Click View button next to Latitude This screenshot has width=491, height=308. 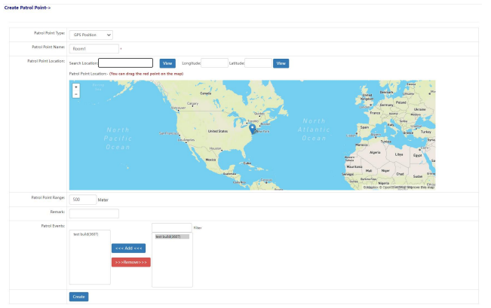[x=281, y=63]
